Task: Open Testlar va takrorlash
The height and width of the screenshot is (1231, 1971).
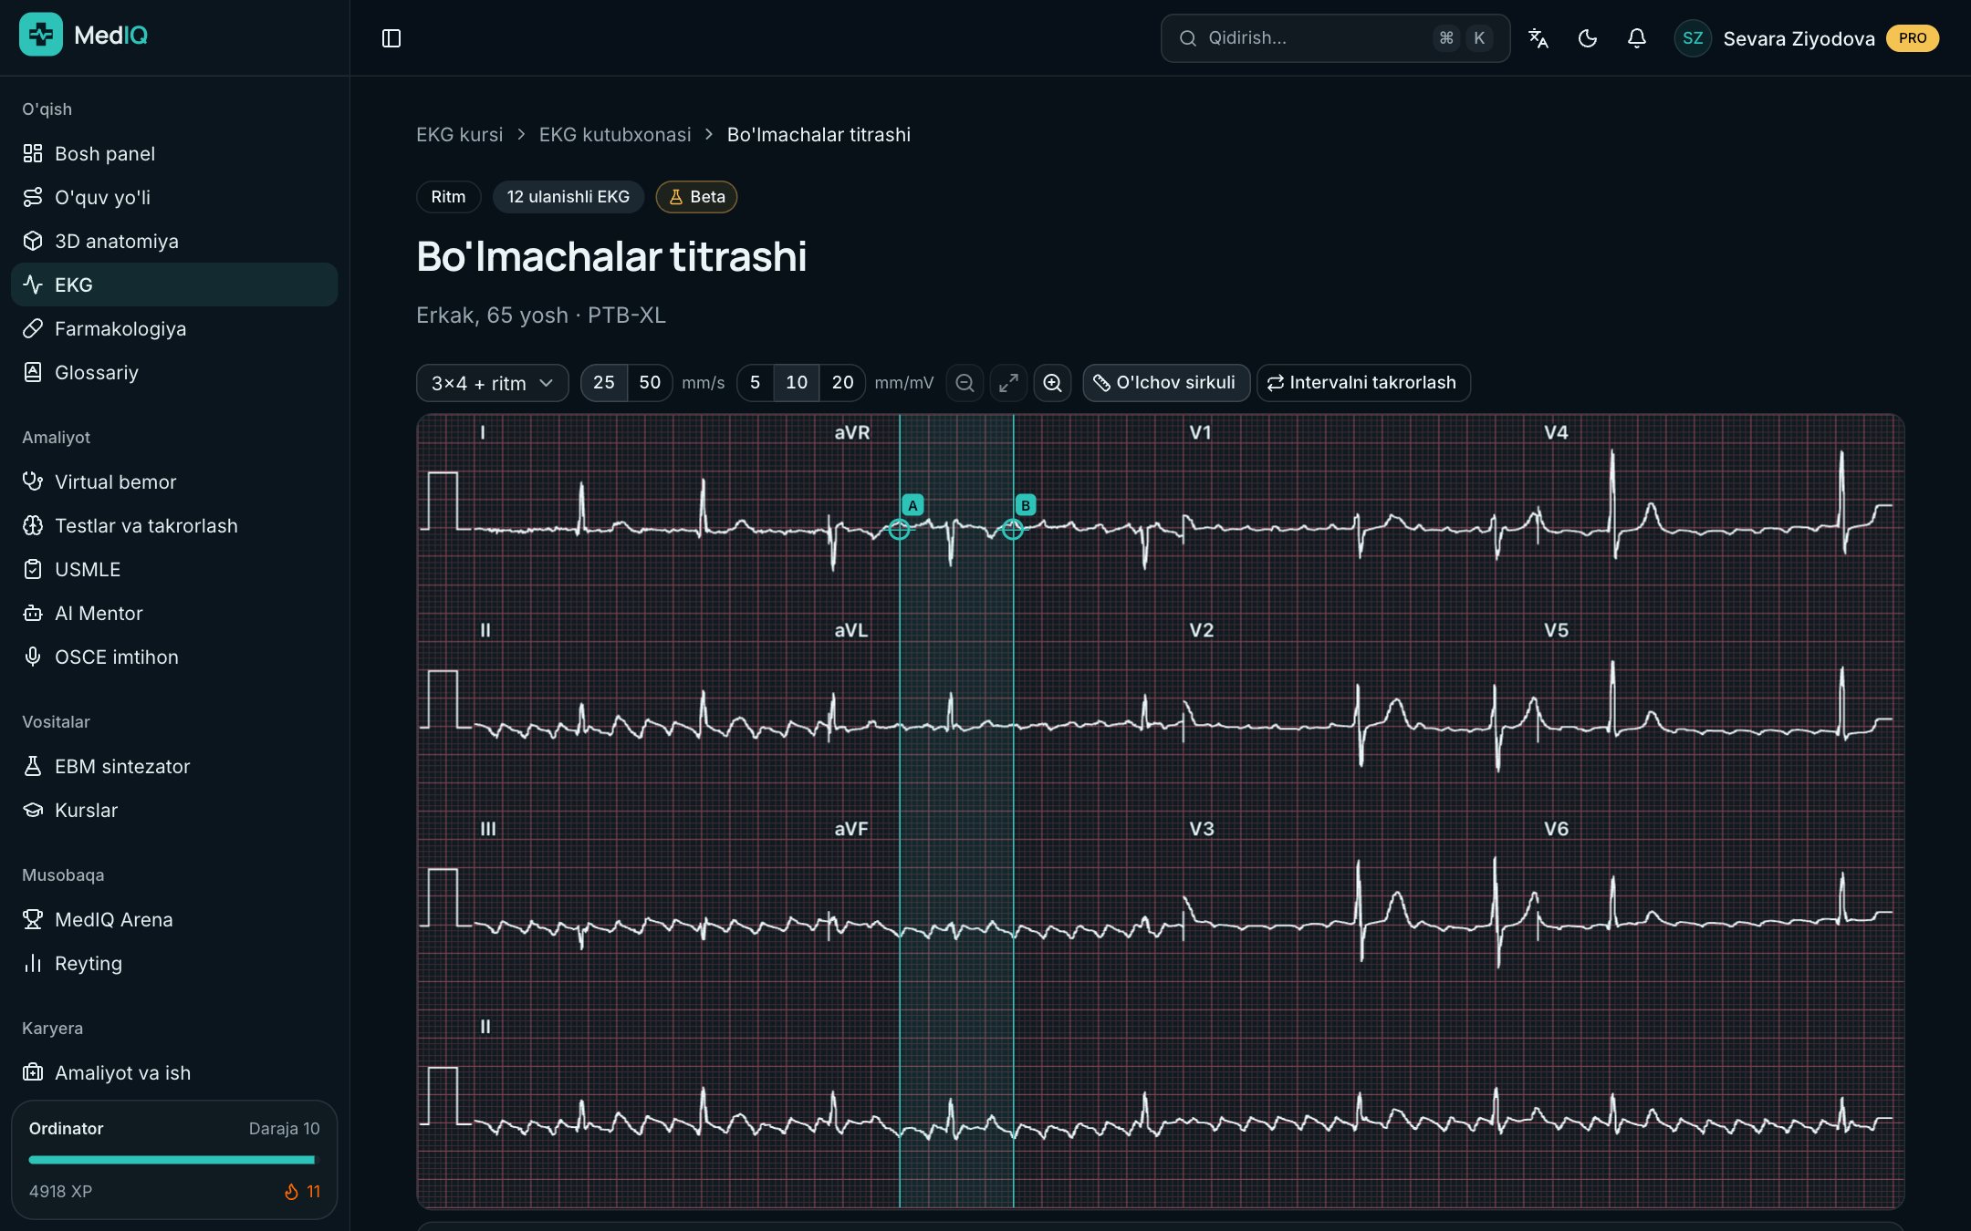Action: (174, 525)
